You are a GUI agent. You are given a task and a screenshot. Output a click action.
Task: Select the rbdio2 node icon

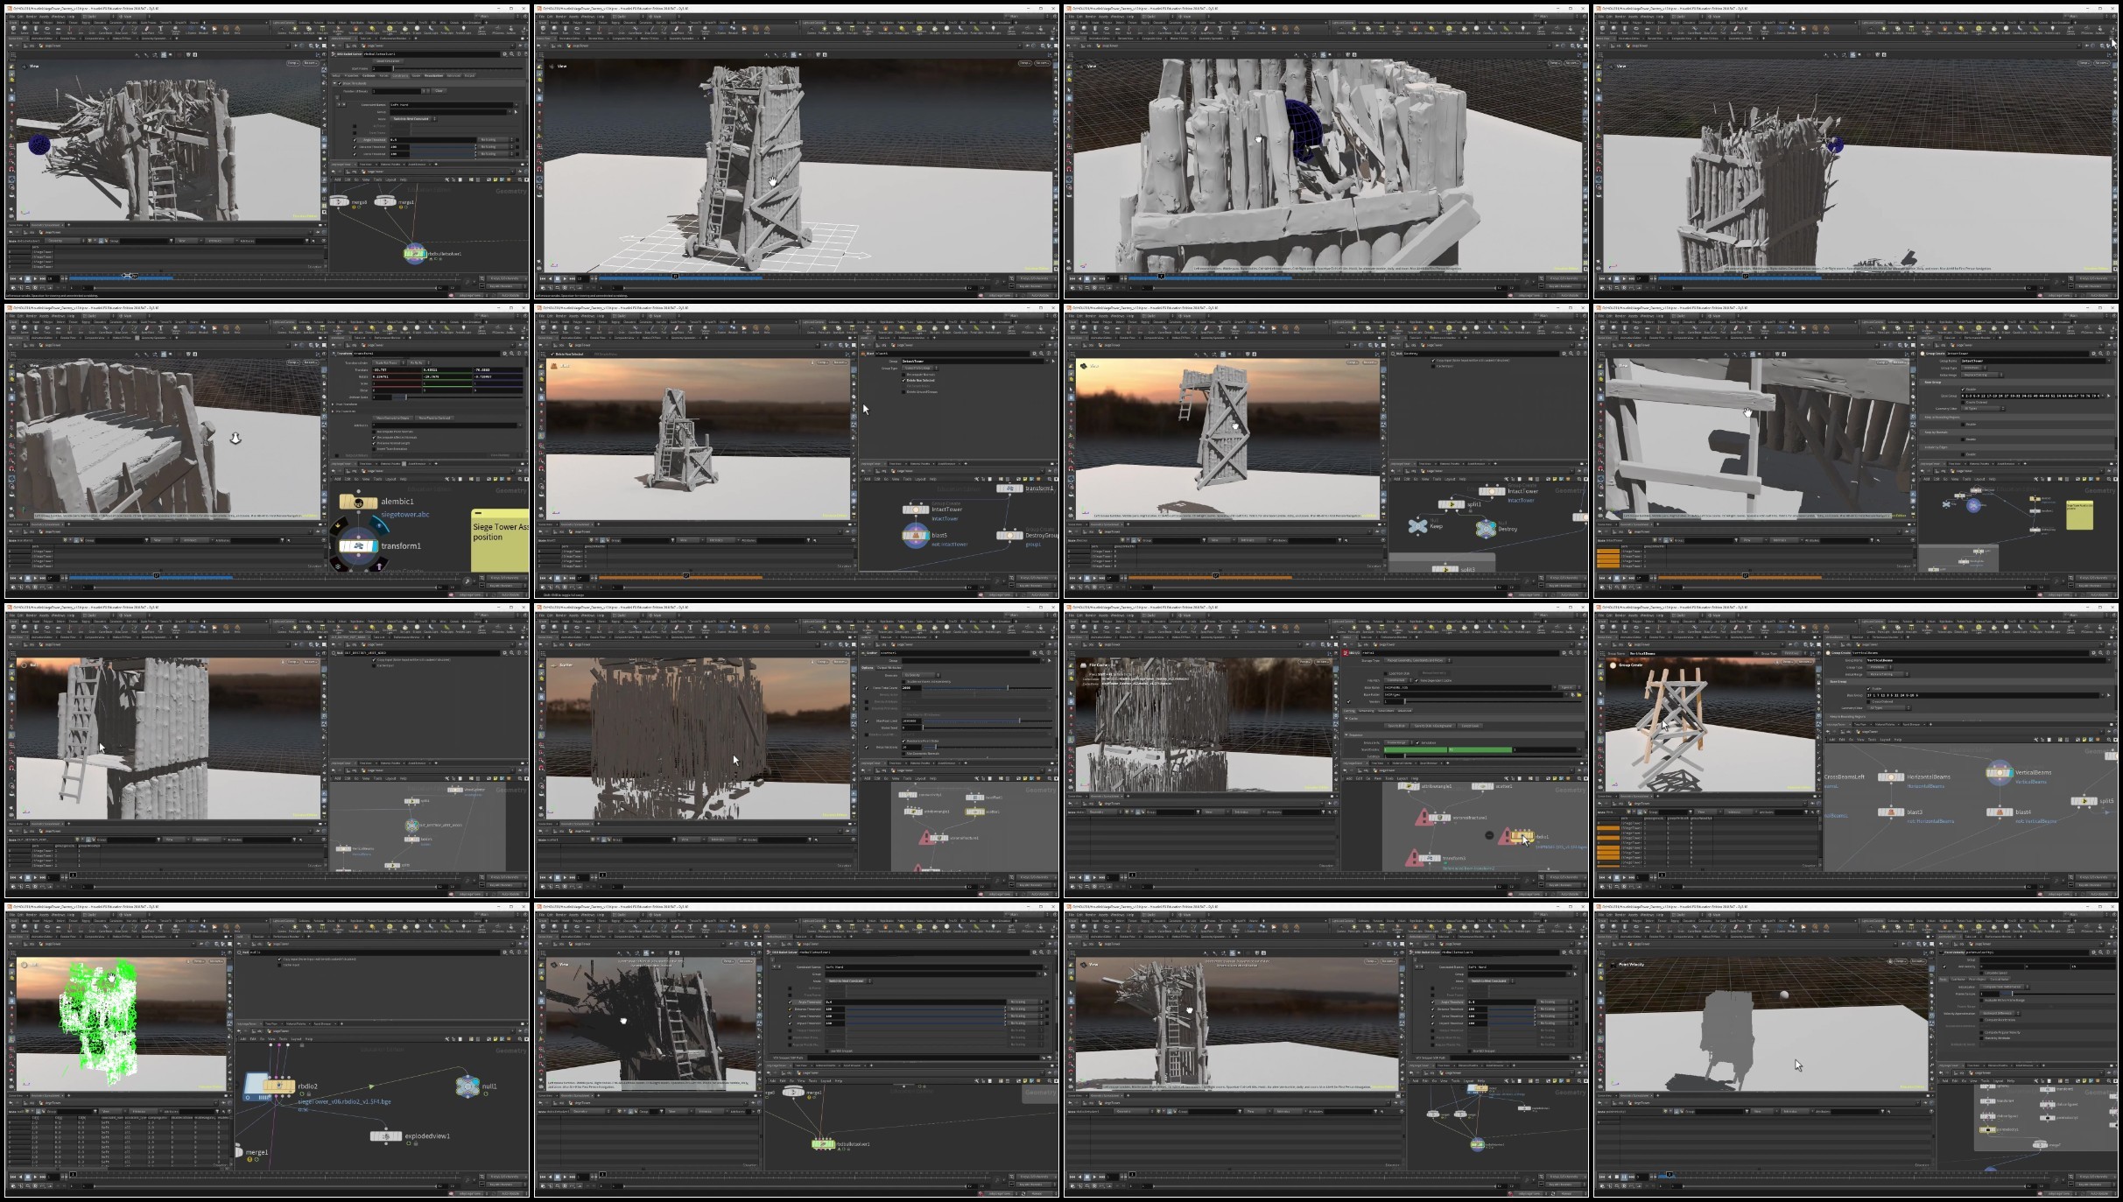pyautogui.click(x=278, y=1086)
